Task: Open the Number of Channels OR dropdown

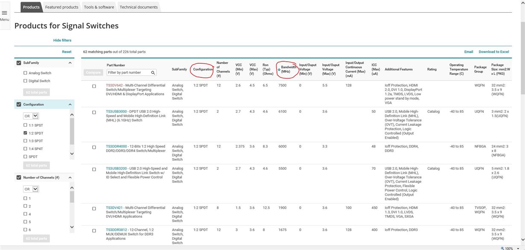Action: click(x=31, y=189)
